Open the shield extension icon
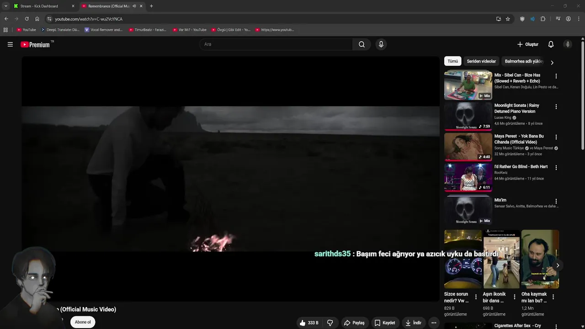 522,19
